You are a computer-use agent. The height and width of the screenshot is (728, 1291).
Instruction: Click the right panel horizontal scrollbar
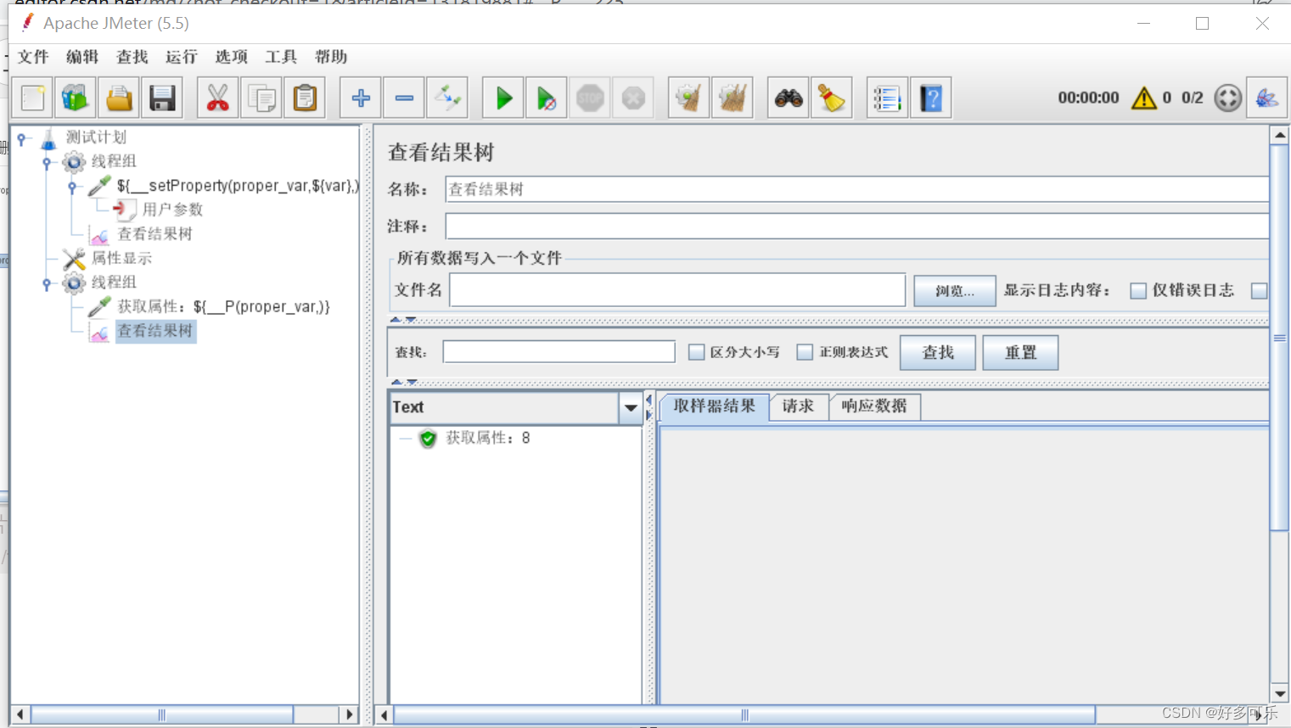click(744, 714)
